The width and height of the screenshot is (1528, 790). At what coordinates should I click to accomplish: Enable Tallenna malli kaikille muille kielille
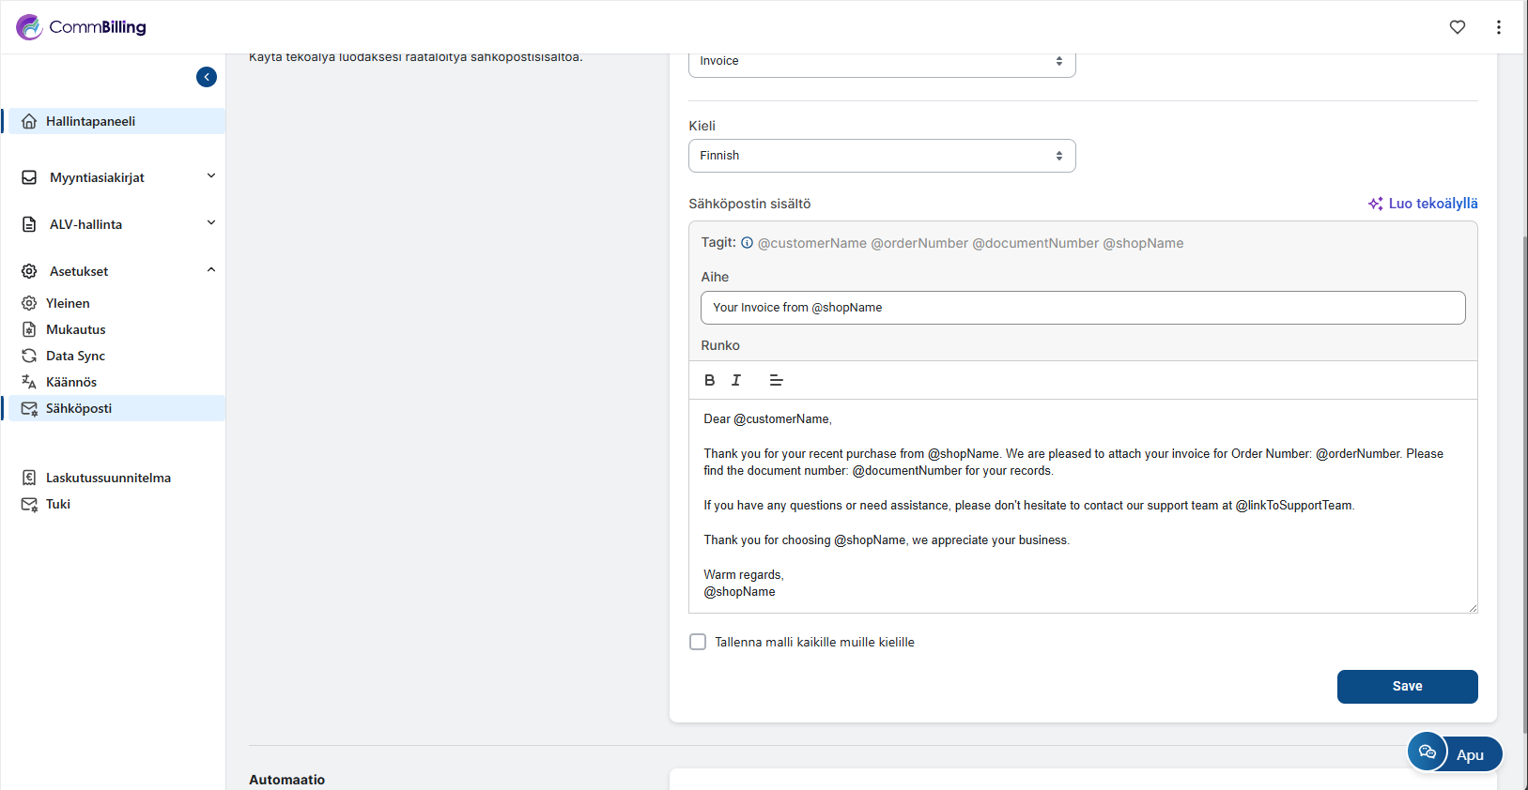(698, 642)
